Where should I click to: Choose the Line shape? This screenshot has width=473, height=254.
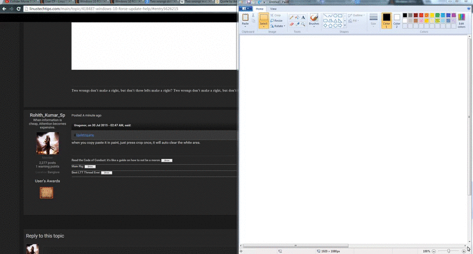[325, 16]
